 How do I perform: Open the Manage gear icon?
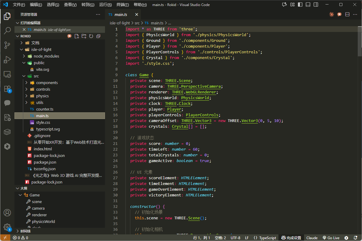(x=7, y=227)
